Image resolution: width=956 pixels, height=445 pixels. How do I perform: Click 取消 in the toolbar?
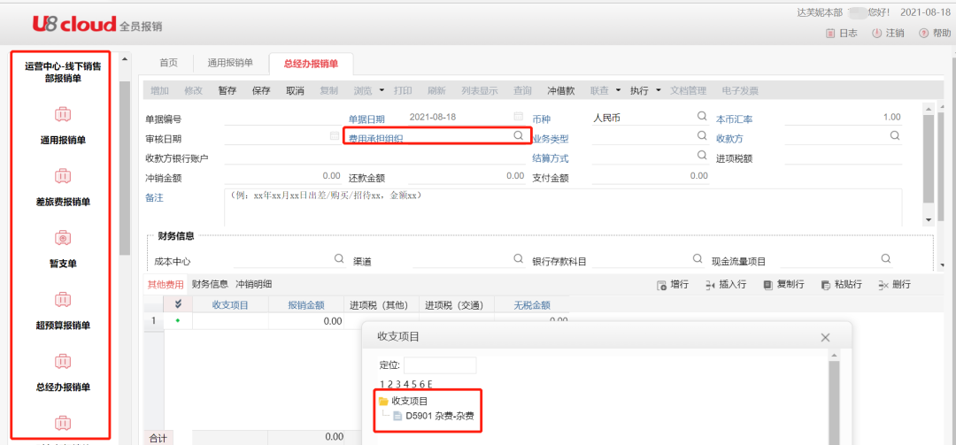(295, 91)
